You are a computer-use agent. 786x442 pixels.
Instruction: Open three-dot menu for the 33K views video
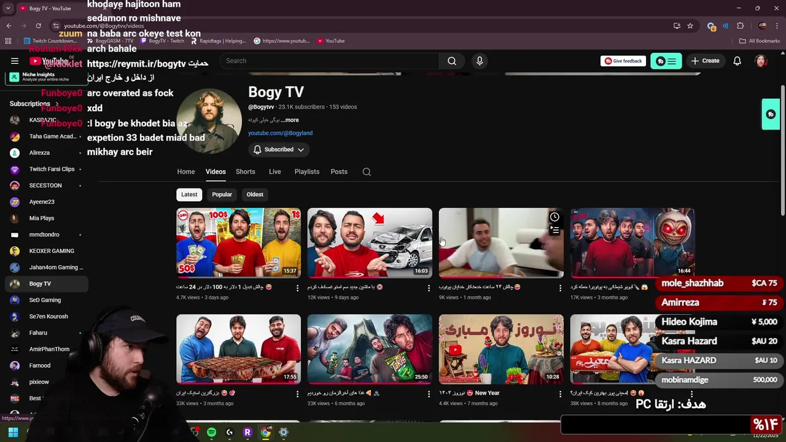(x=298, y=394)
